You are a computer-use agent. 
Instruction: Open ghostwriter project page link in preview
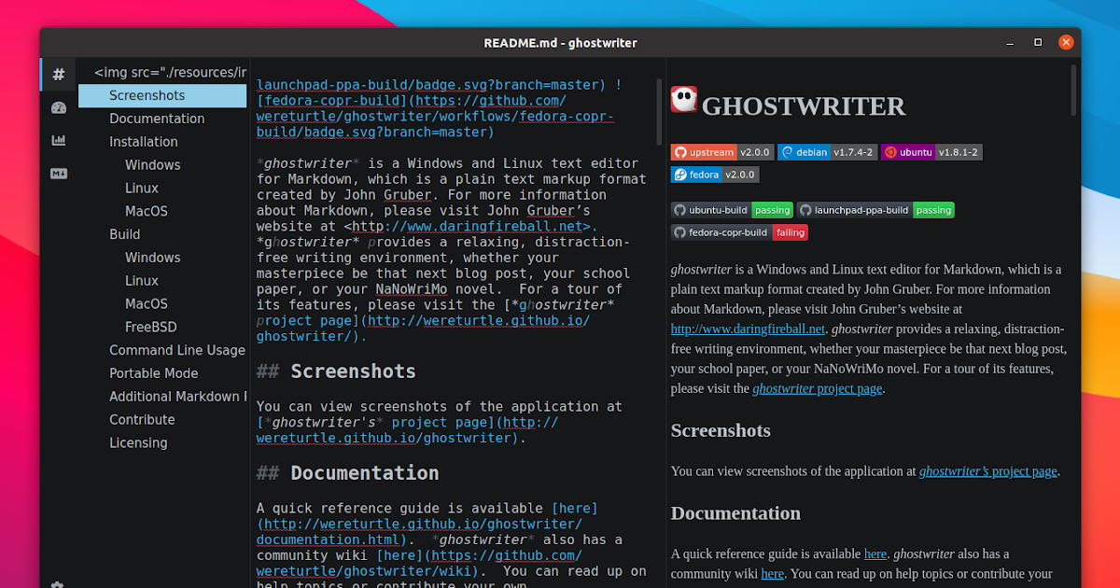817,388
